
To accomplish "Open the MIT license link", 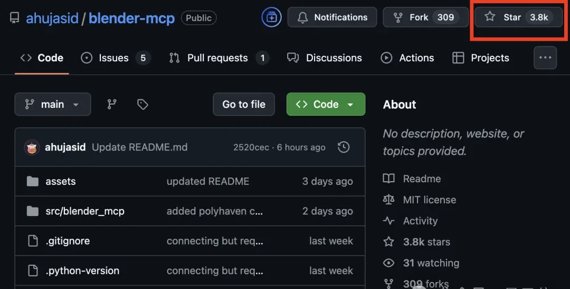I will pos(429,200).
